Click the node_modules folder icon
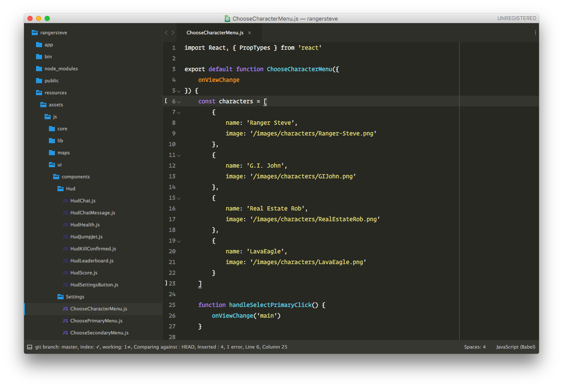Image resolution: width=563 pixels, height=388 pixels. 39,69
